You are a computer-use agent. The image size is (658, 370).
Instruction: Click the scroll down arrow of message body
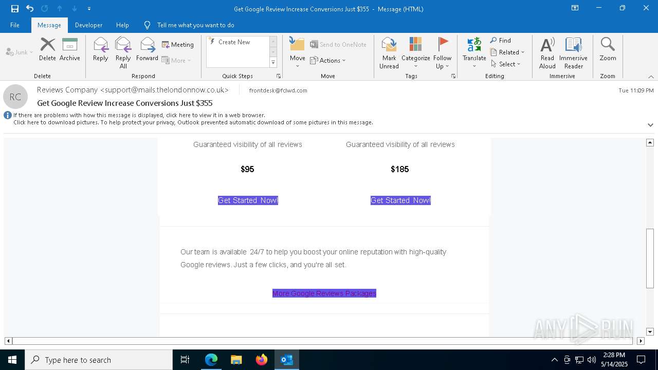(650, 332)
